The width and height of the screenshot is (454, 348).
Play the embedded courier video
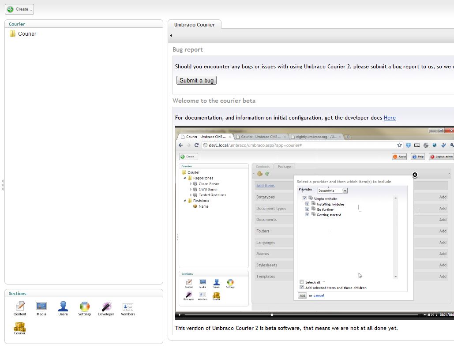180,315
